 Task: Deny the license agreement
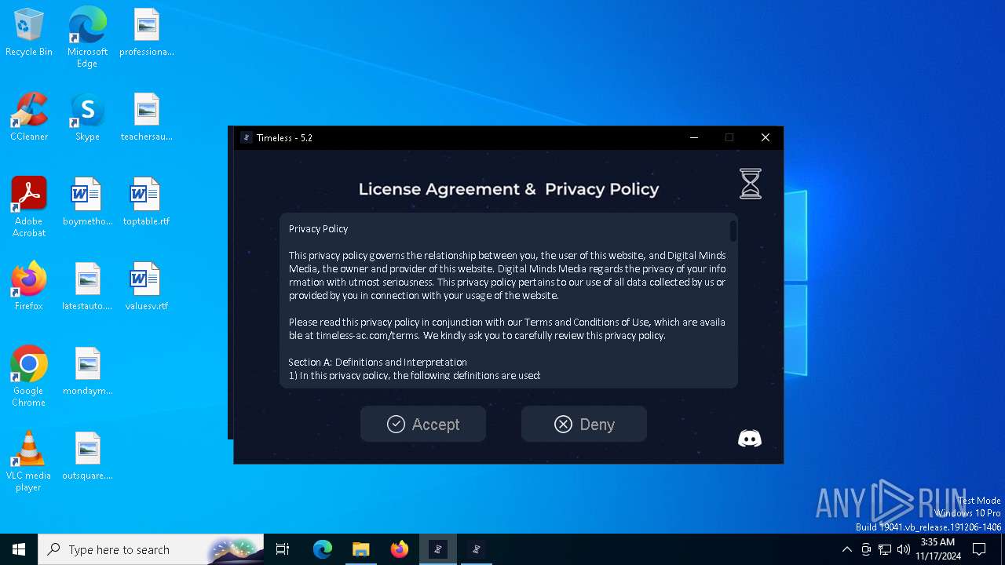584,424
